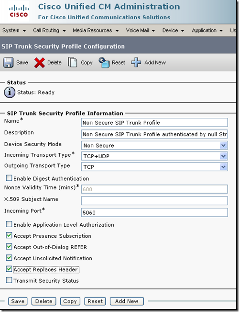239x312 pixels.
Task: Click the X.509 Subject Name field
Action: (154, 201)
